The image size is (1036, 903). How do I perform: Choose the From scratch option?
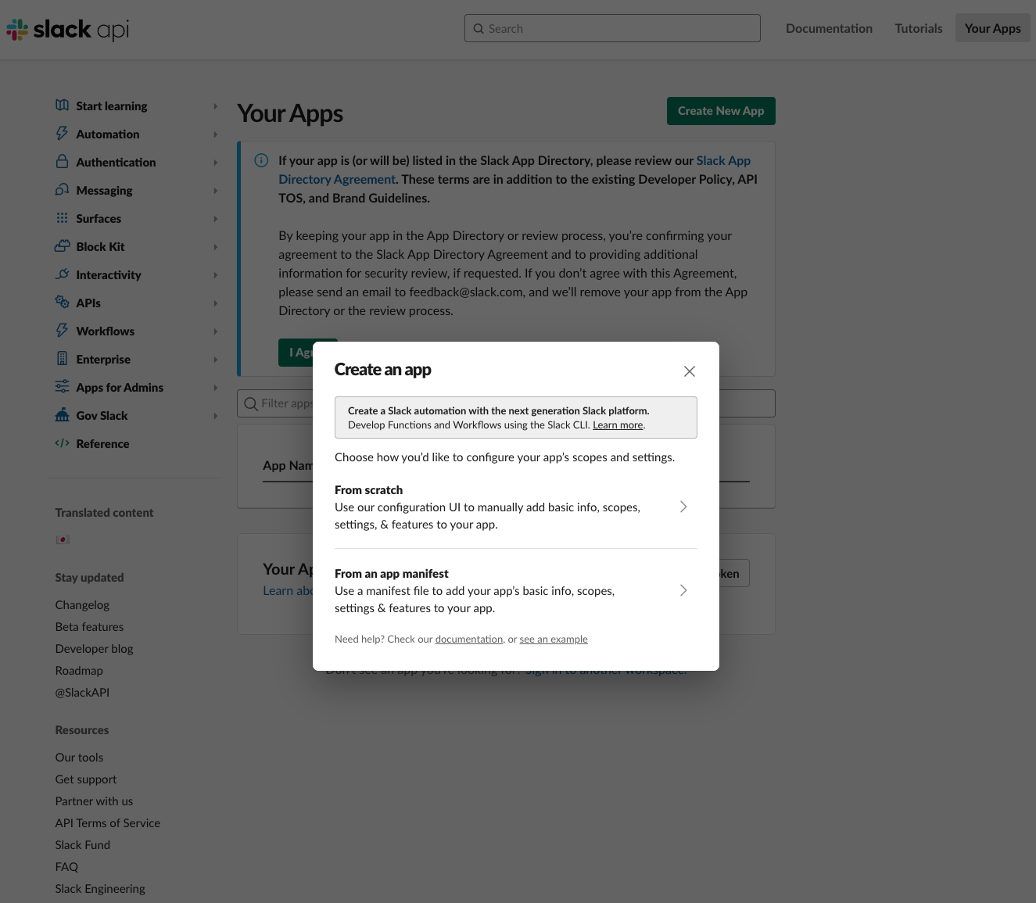pos(516,507)
